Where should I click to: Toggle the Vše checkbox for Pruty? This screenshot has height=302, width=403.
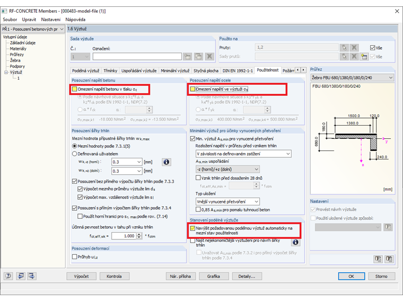tap(373, 48)
